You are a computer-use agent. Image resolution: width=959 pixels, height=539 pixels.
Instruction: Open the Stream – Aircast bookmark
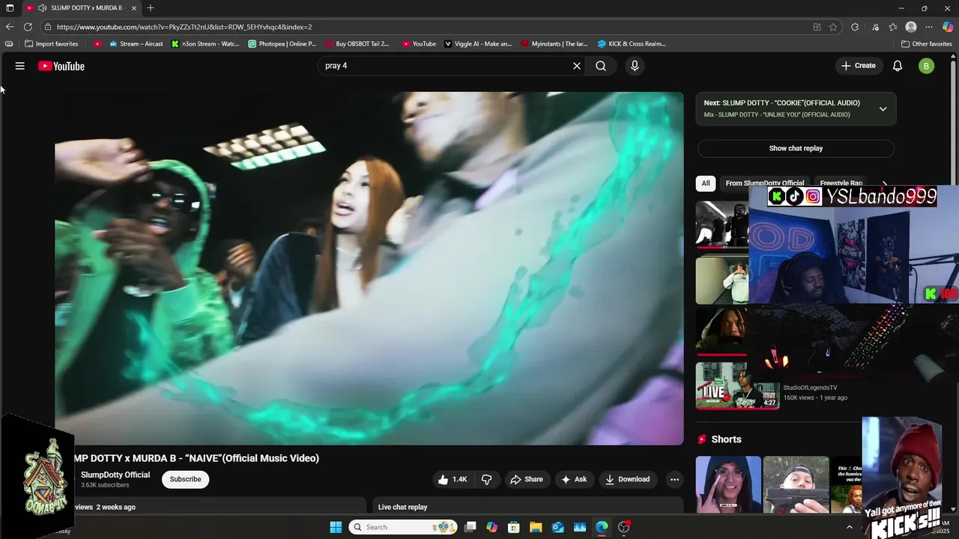pyautogui.click(x=136, y=44)
